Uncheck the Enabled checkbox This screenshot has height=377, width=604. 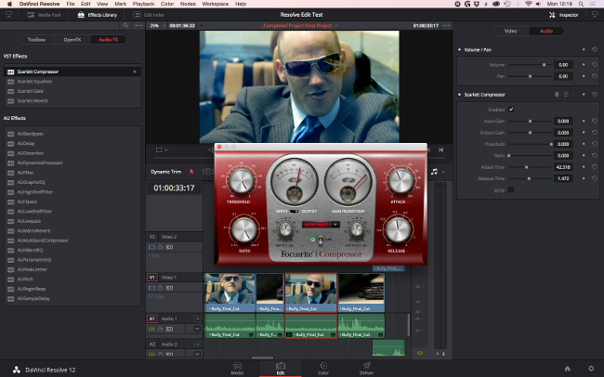pos(511,110)
